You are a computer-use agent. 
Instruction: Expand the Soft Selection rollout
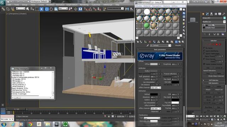[x=214, y=80]
